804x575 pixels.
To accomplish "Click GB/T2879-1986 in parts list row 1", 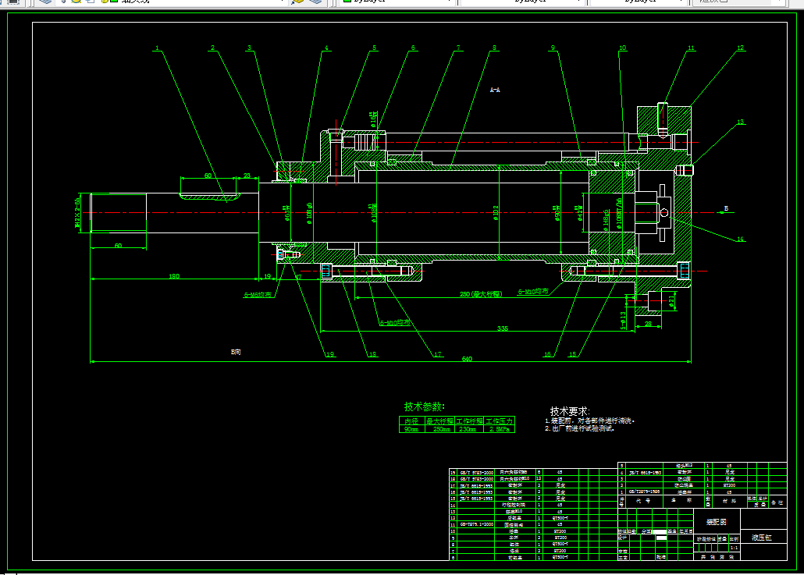I will pos(645,492).
